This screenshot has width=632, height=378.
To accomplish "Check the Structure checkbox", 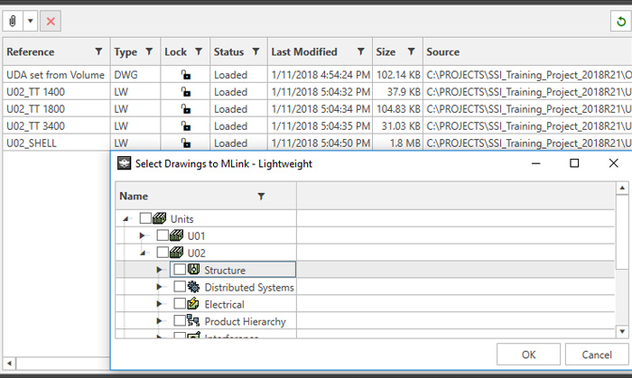I will tap(180, 270).
